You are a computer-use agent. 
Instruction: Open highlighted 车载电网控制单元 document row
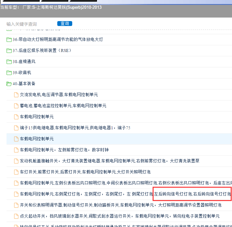(x=37, y=139)
